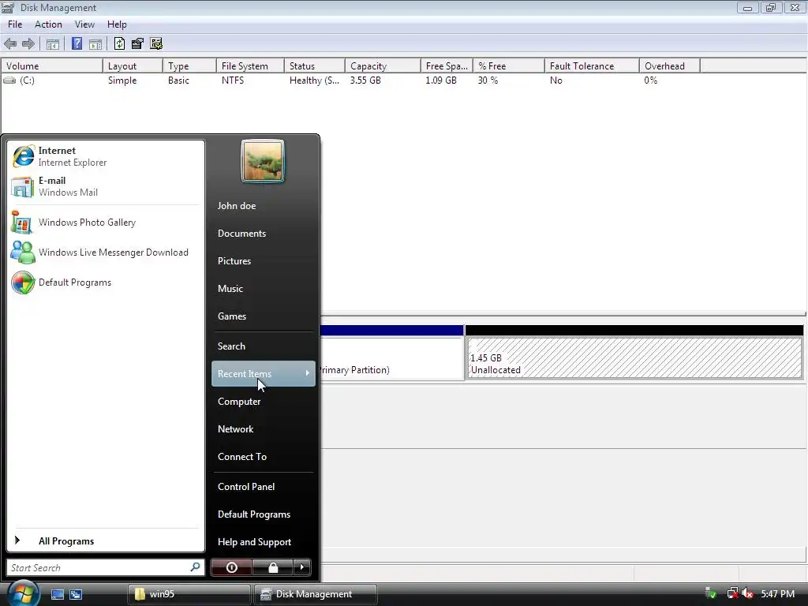Open Control Panel from Start menu

246,486
